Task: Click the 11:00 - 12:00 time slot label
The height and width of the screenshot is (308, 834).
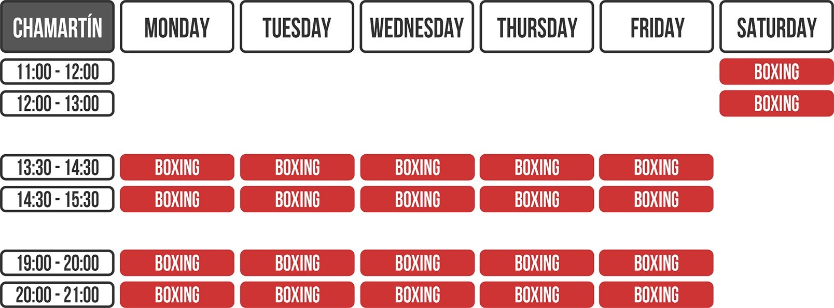Action: [x=57, y=71]
